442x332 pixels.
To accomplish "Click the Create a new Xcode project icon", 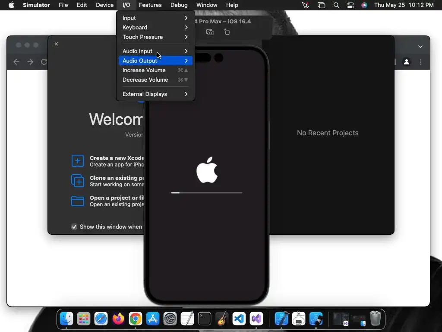I will pyautogui.click(x=78, y=161).
